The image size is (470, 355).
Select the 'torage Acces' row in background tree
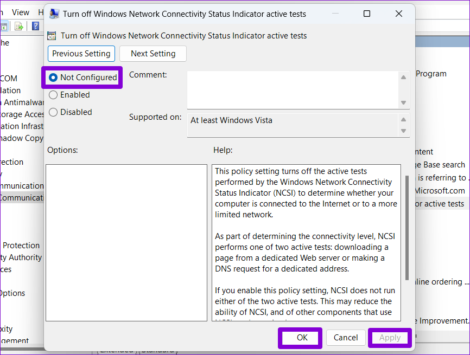[x=22, y=114]
